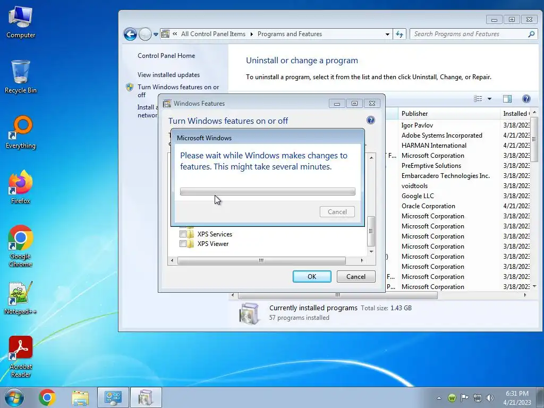Select the Oracle Corporation row
544x408 pixels.
click(x=428, y=206)
